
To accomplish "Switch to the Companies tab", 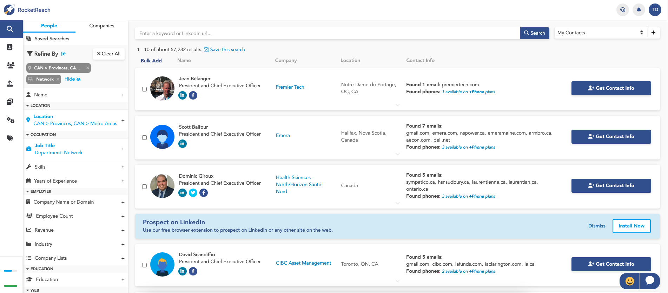I will point(102,26).
